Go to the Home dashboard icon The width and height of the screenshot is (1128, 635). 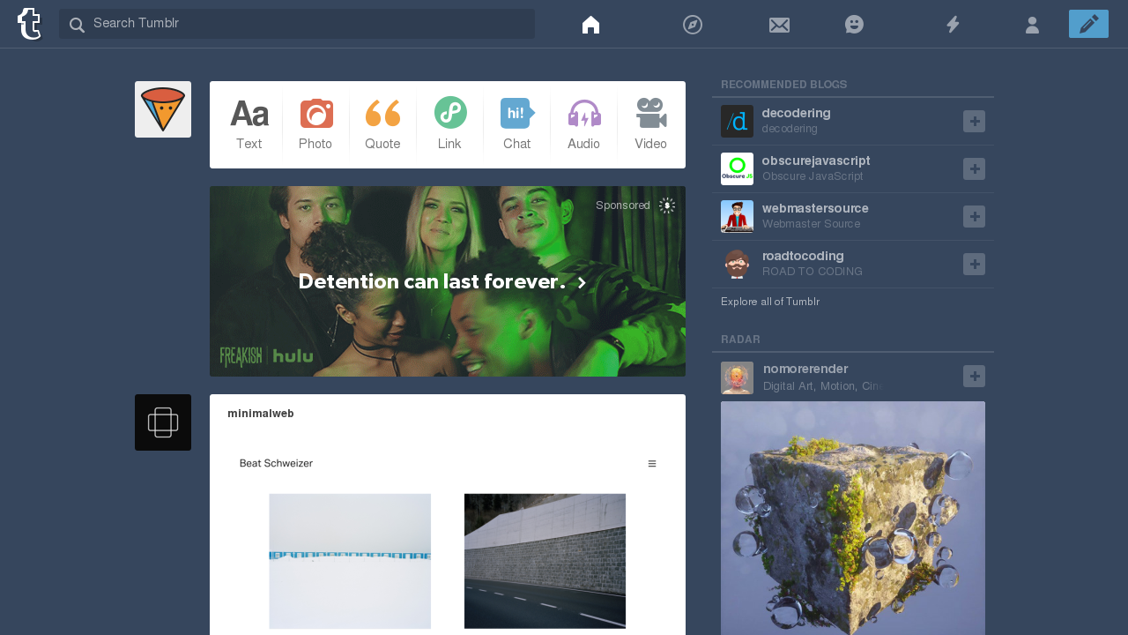(591, 25)
